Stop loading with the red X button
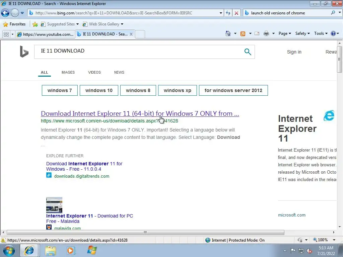343x257 pixels. point(236,13)
